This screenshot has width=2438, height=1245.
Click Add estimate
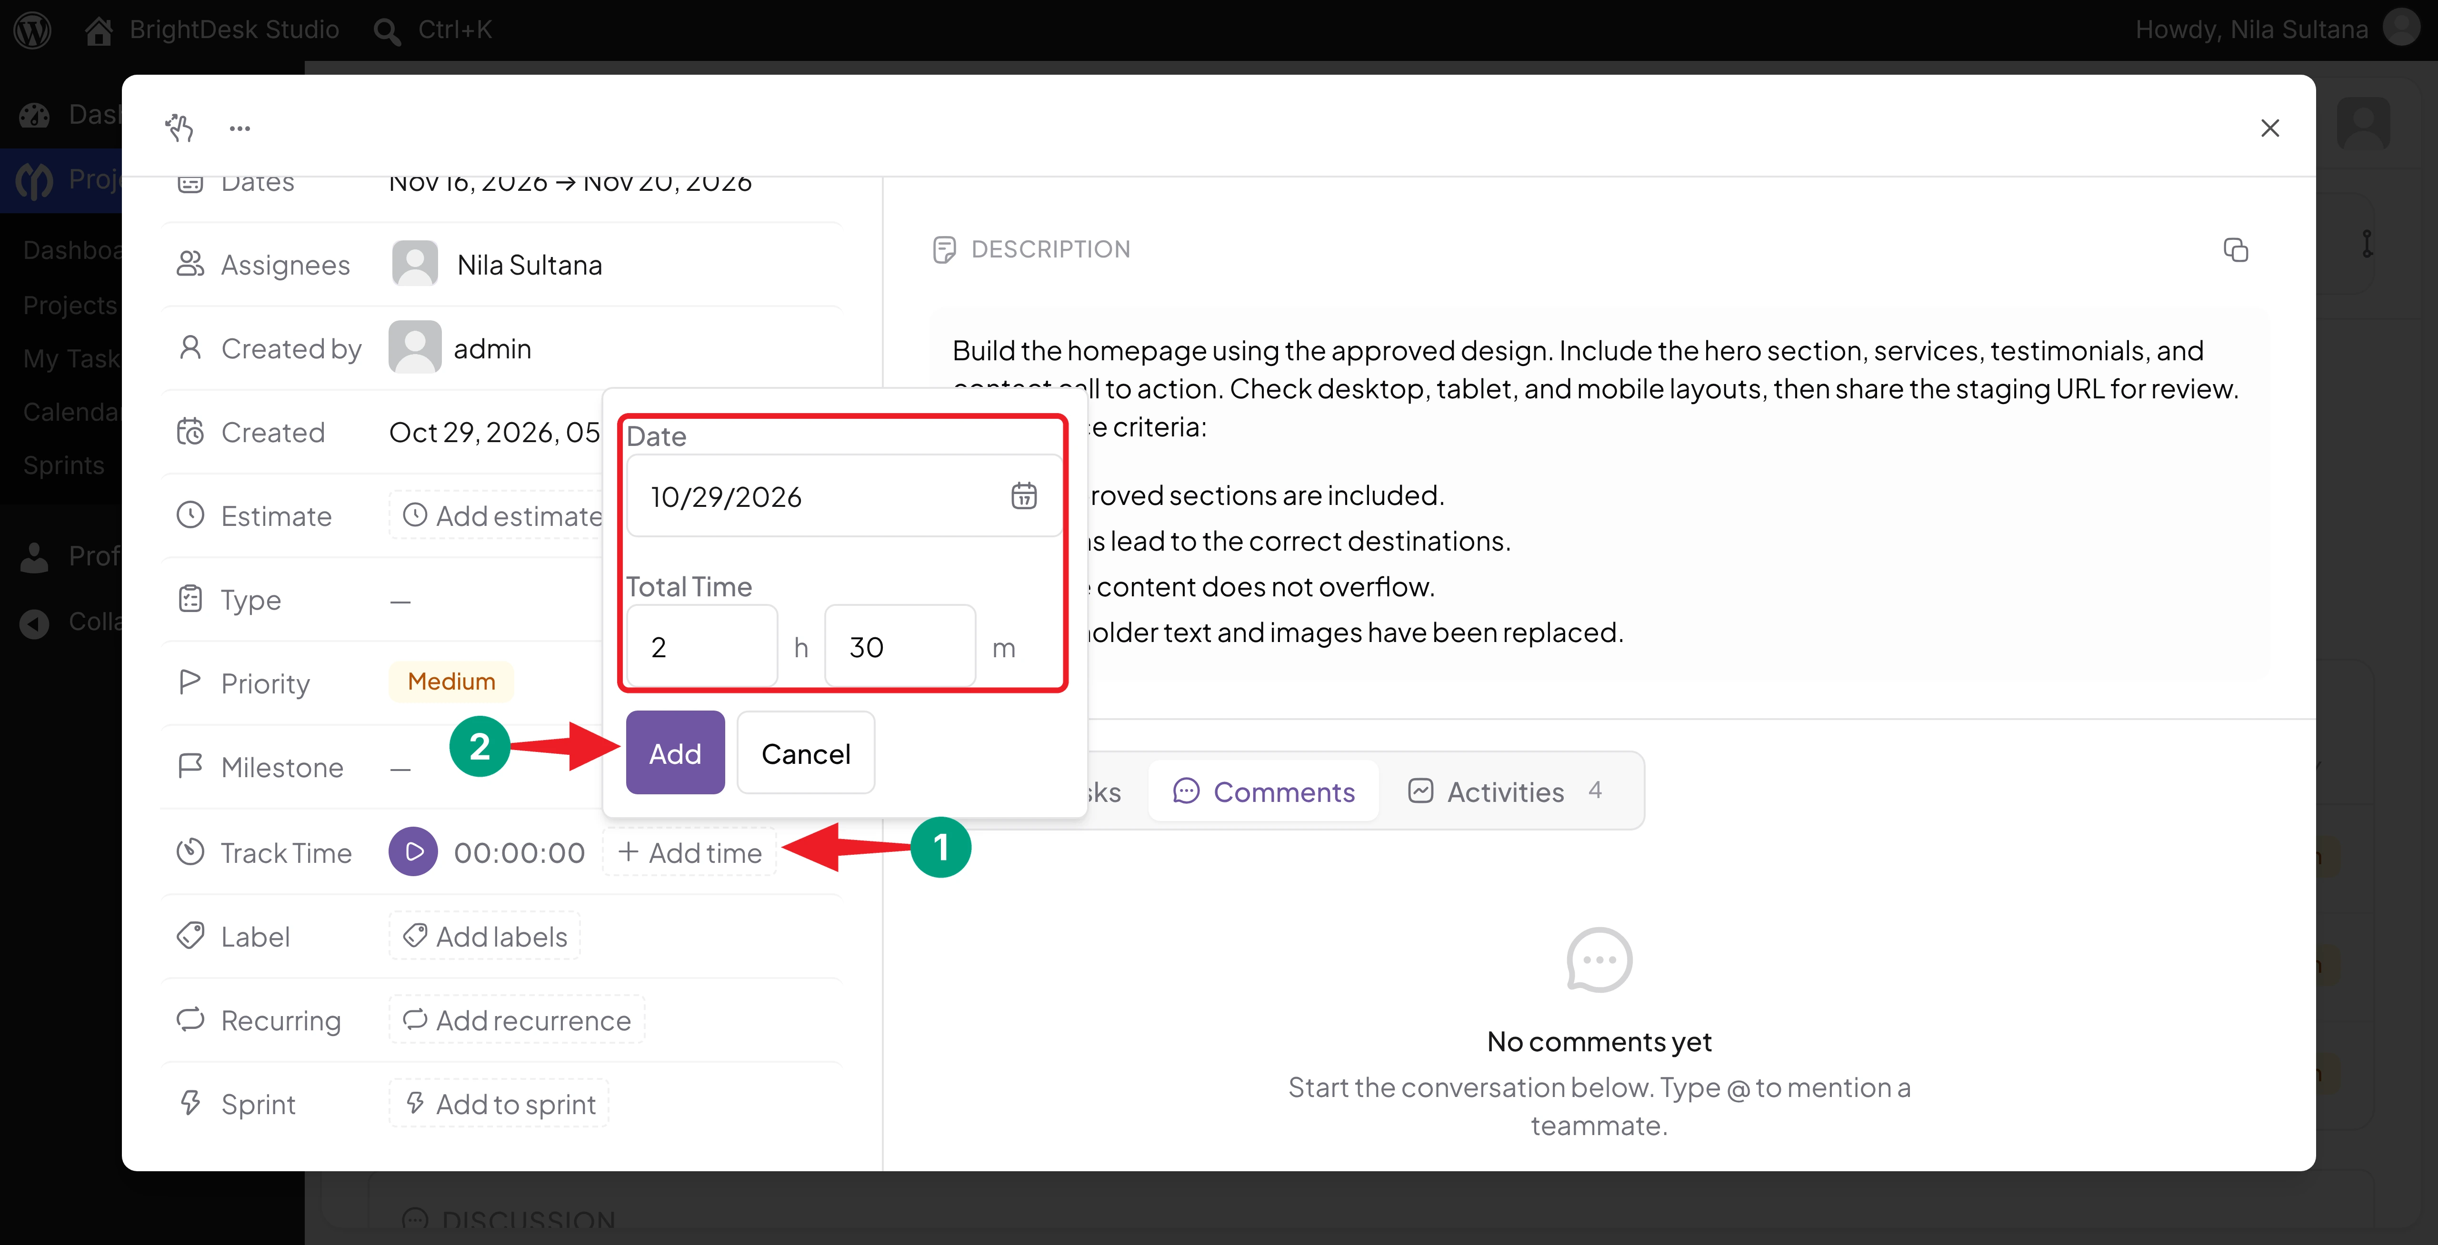pyautogui.click(x=502, y=515)
